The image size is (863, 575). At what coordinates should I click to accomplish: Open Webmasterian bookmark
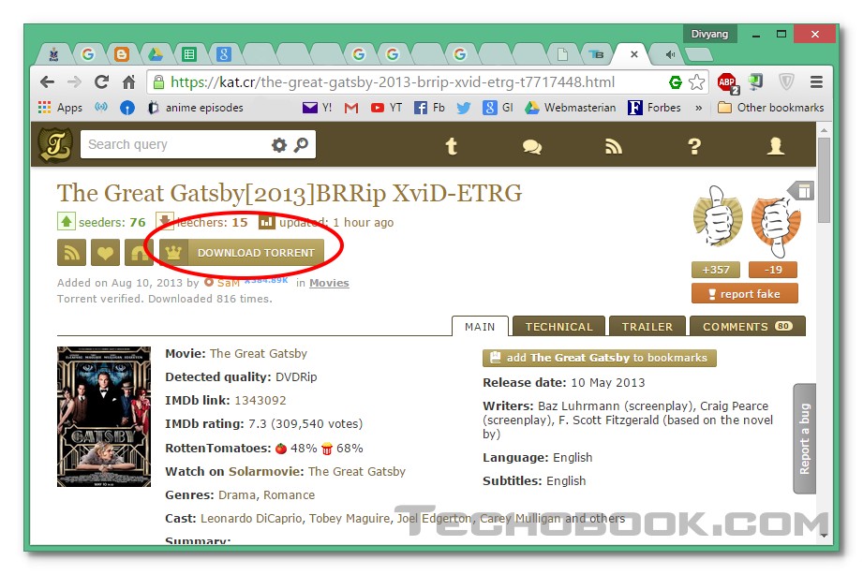pyautogui.click(x=571, y=108)
